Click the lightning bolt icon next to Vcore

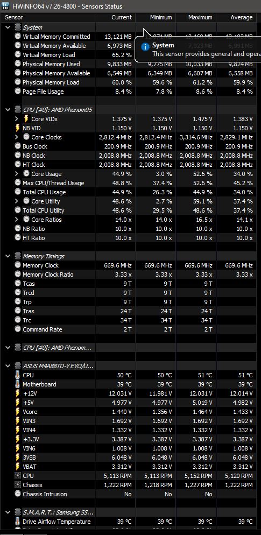coord(18,412)
